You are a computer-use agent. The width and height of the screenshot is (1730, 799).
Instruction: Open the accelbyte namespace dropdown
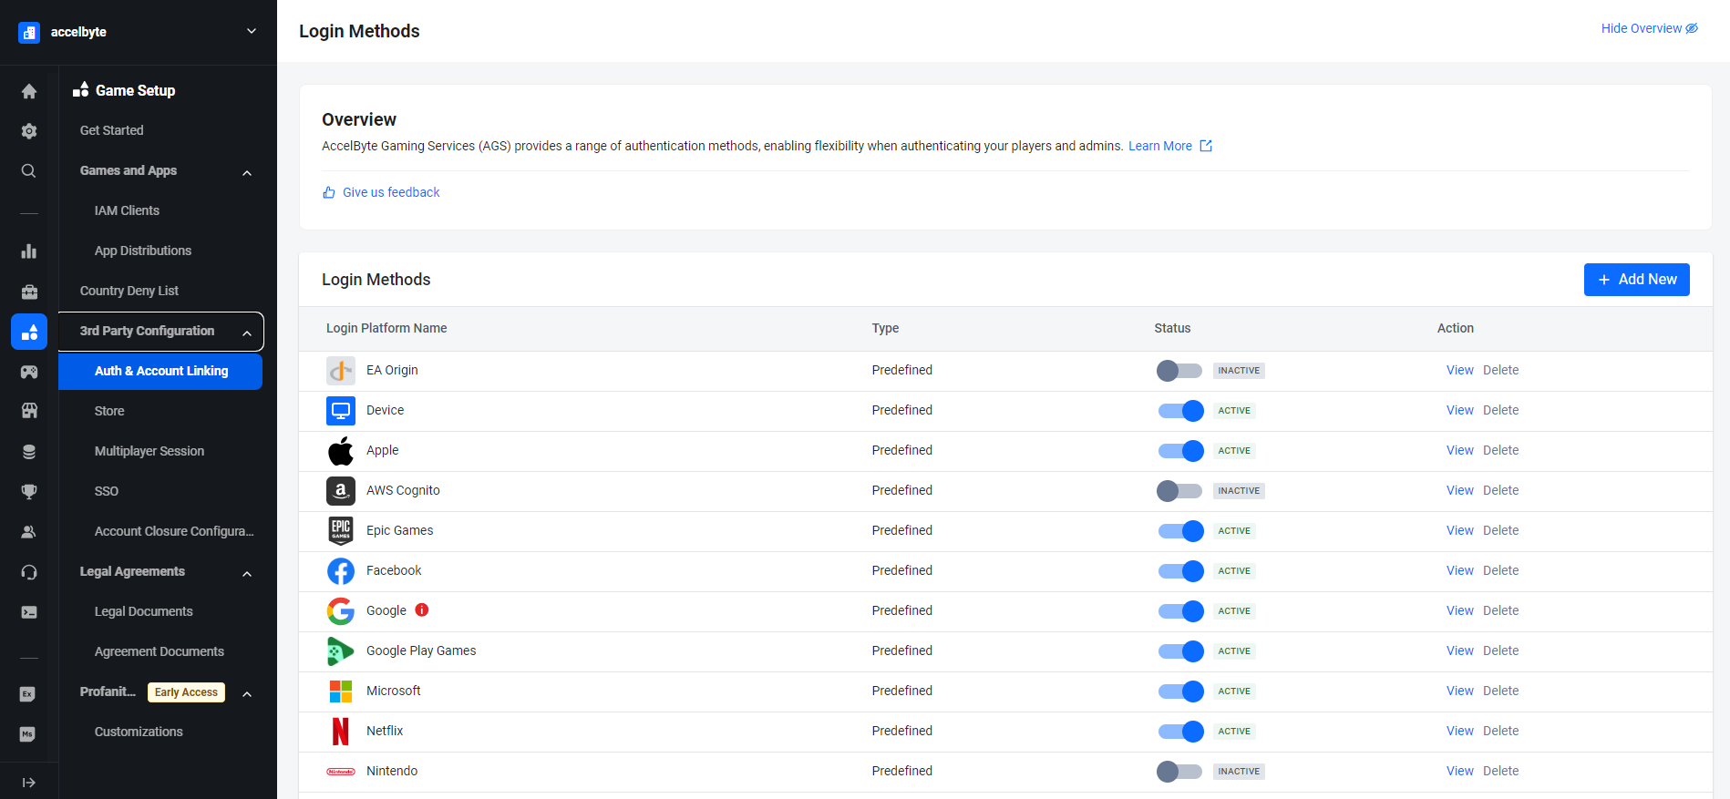252,32
